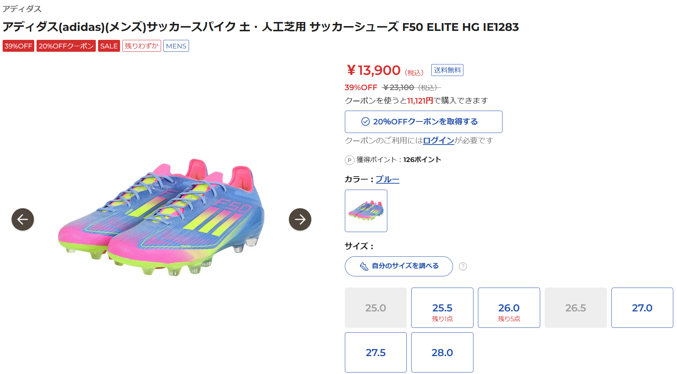Click the ブルー color link
The image size is (677, 374).
coord(387,179)
